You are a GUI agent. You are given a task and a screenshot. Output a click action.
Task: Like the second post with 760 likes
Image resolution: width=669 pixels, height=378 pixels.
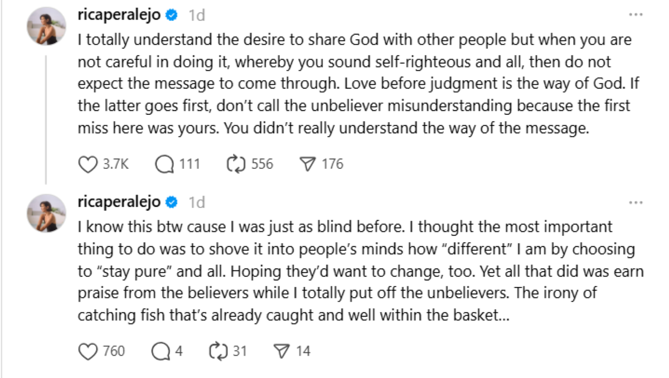89,351
